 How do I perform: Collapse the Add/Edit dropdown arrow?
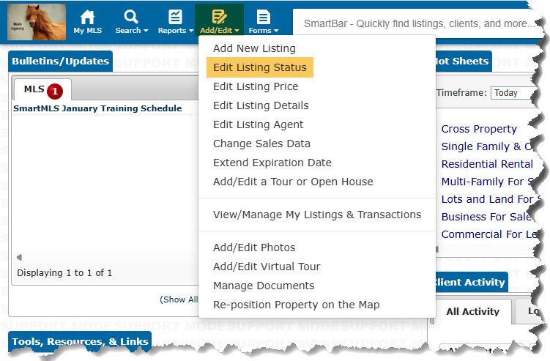tap(237, 31)
